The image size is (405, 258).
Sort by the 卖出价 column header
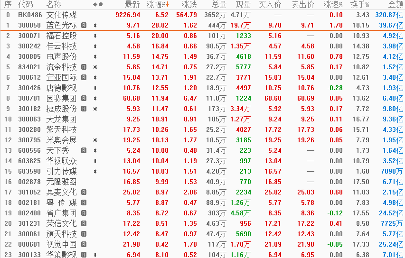[x=303, y=4]
